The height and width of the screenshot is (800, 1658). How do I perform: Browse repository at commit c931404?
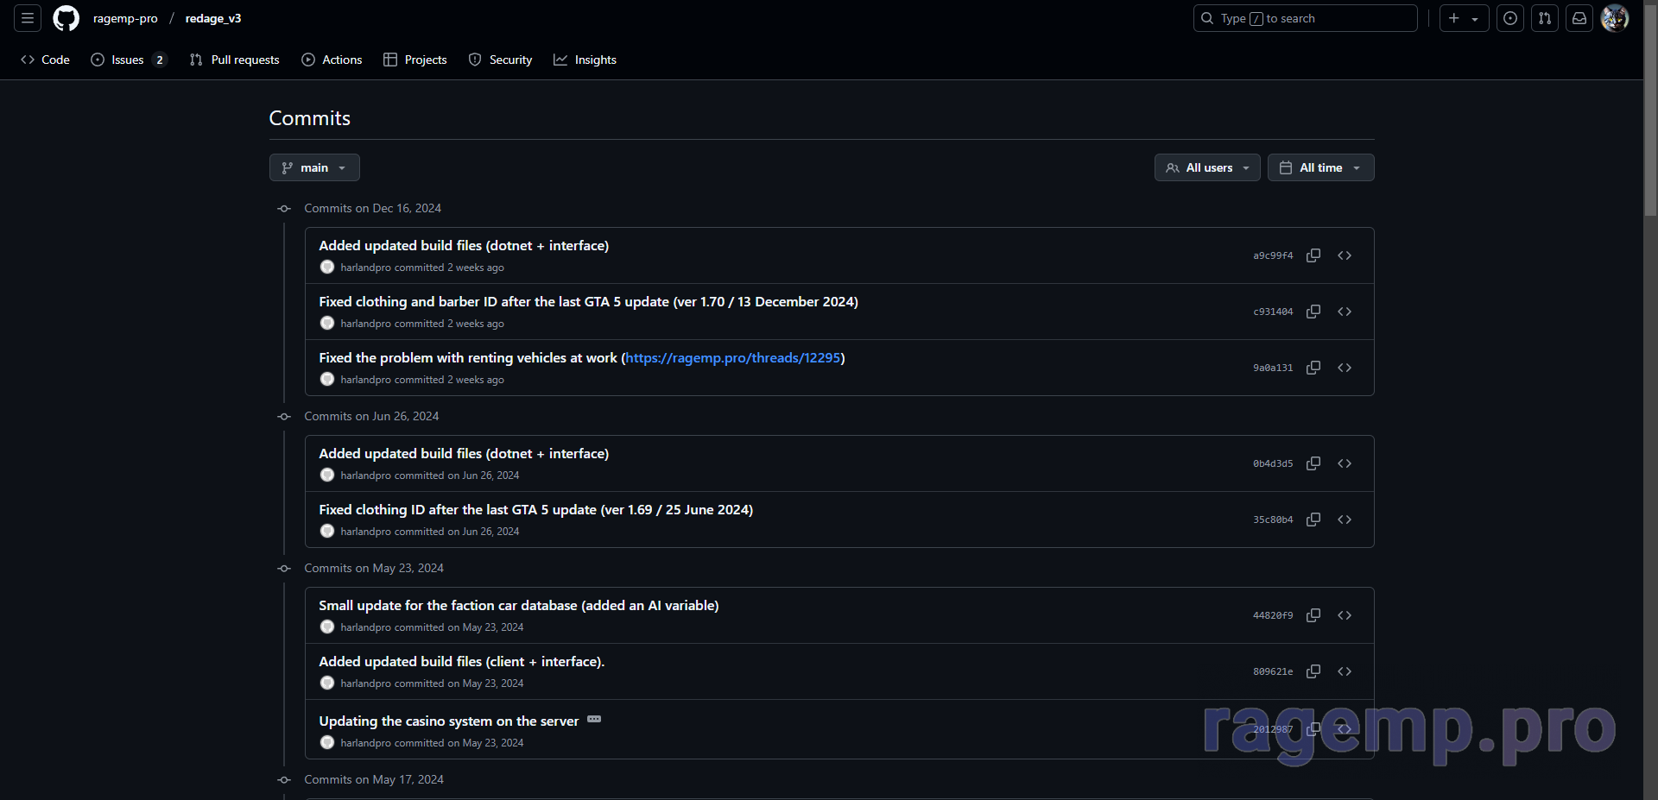click(x=1345, y=312)
